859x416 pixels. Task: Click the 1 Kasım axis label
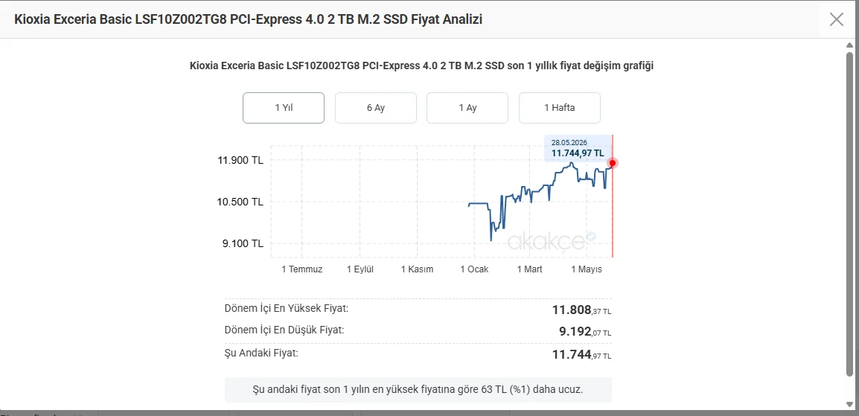418,269
